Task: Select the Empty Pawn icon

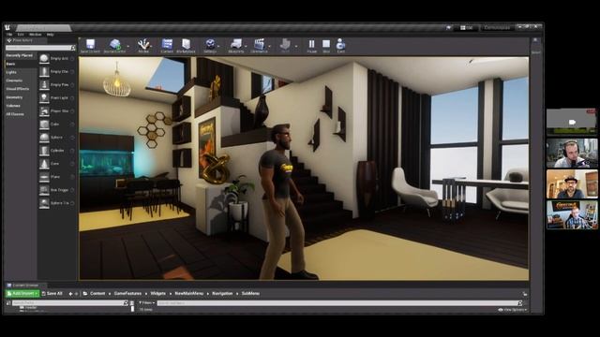Action: click(x=44, y=85)
